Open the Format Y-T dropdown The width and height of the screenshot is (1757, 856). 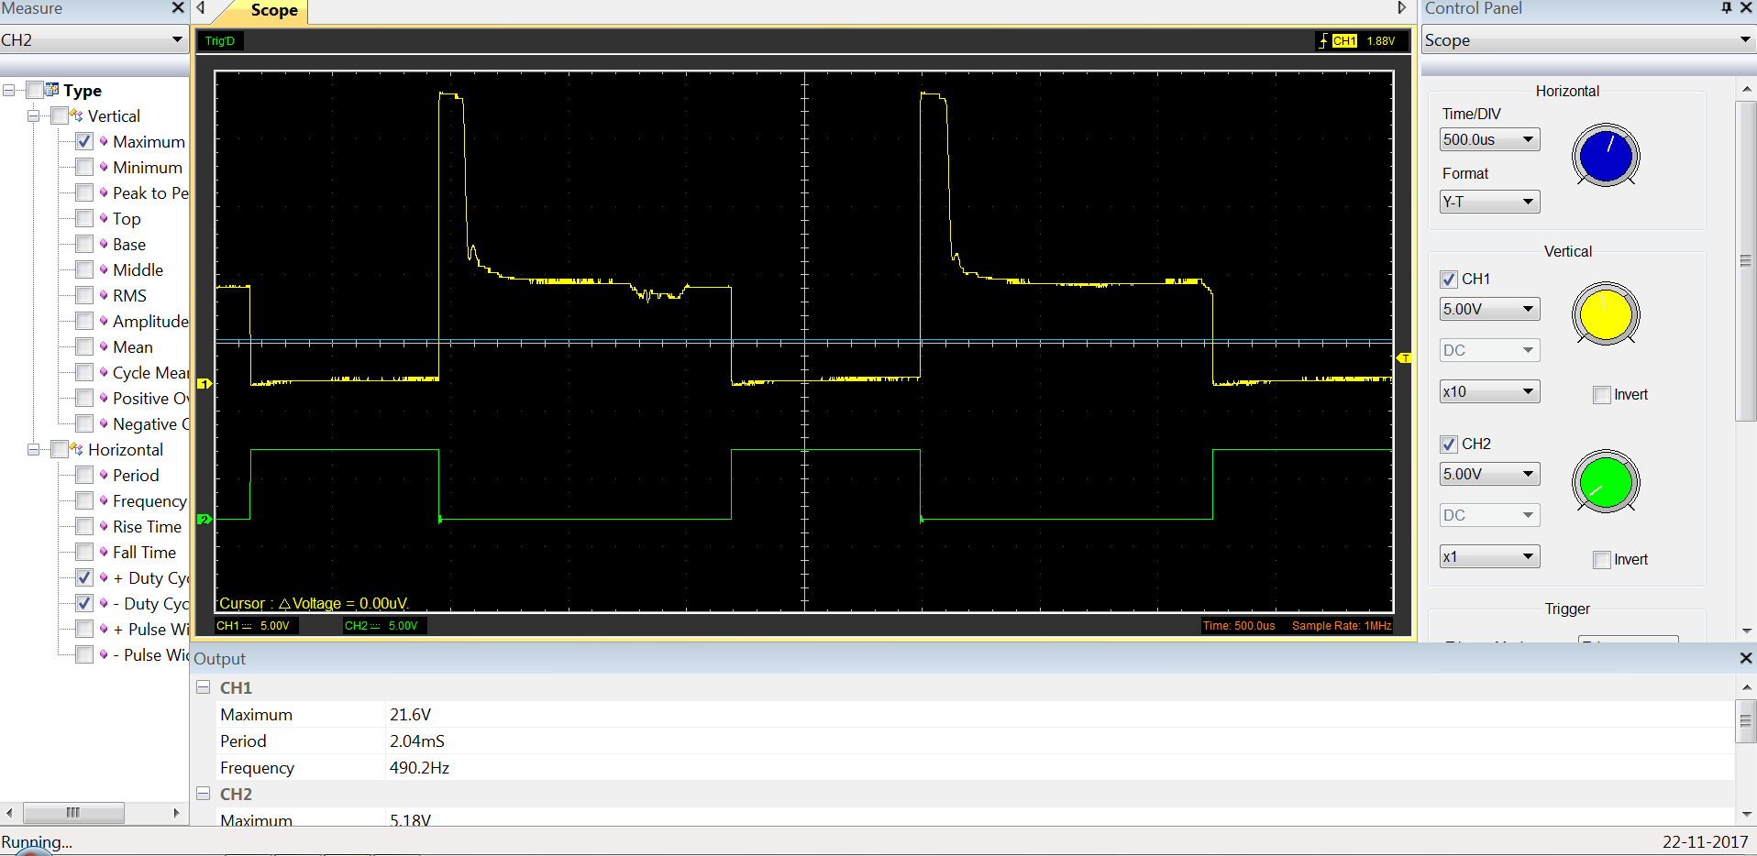(x=1489, y=202)
